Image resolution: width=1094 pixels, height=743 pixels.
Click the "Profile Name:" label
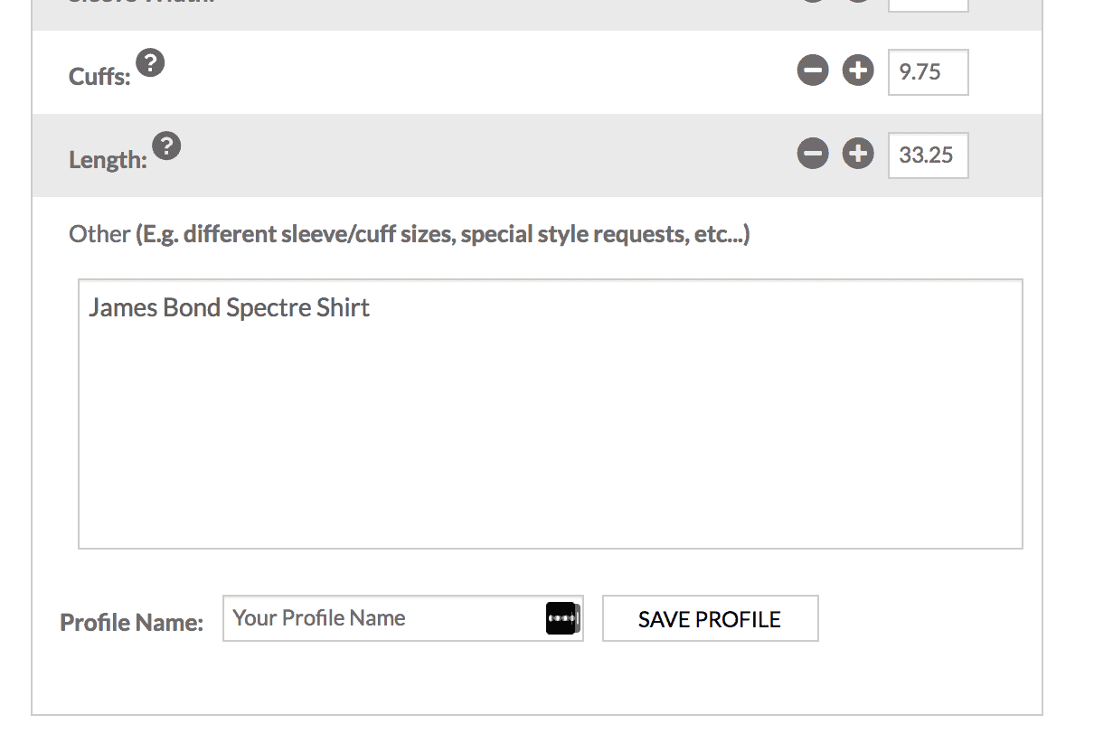pyautogui.click(x=132, y=623)
